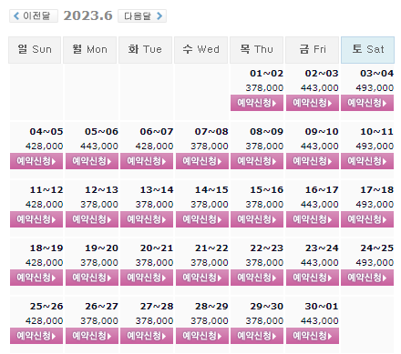Click 예약신청 for 19~20

(92, 278)
